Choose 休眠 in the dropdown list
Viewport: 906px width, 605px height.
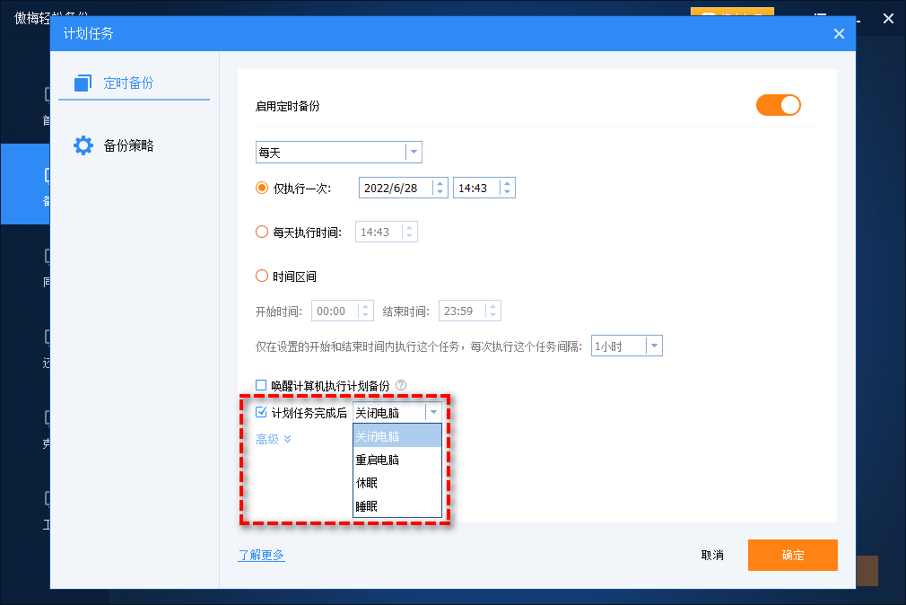point(367,483)
